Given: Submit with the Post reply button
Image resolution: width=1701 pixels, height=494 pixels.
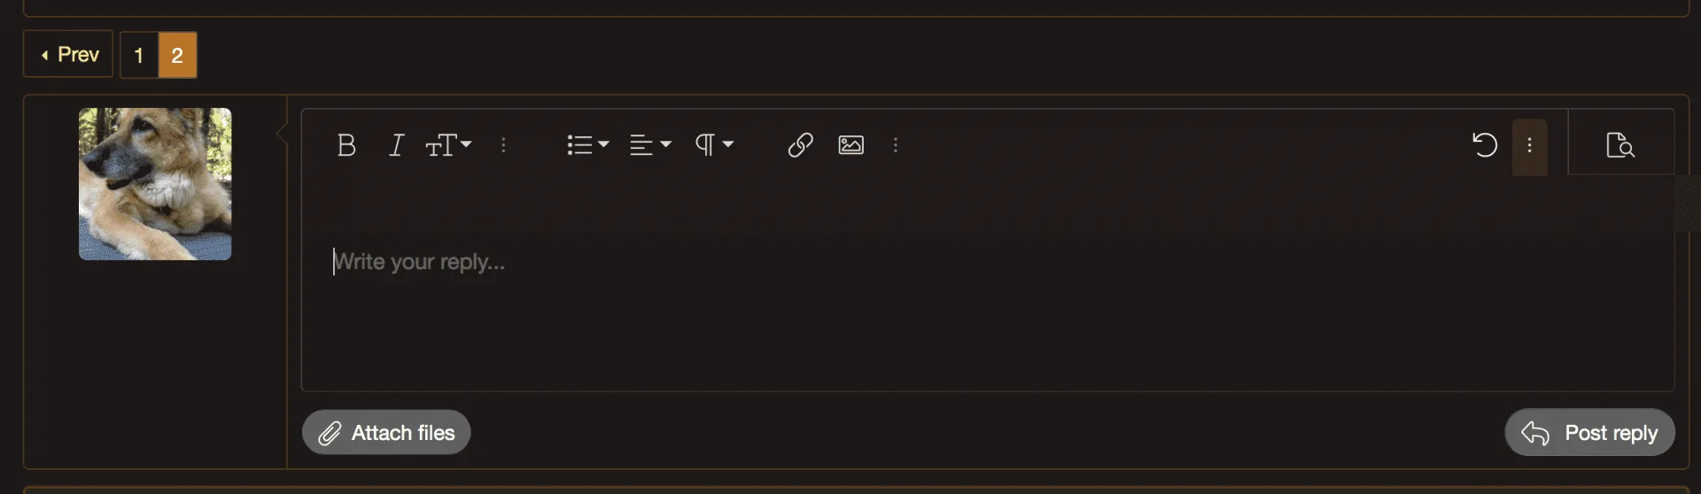Looking at the screenshot, I should click(x=1589, y=433).
